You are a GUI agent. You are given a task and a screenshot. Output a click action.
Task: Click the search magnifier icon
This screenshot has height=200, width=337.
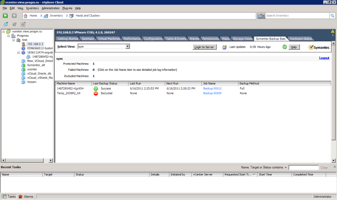332,16
